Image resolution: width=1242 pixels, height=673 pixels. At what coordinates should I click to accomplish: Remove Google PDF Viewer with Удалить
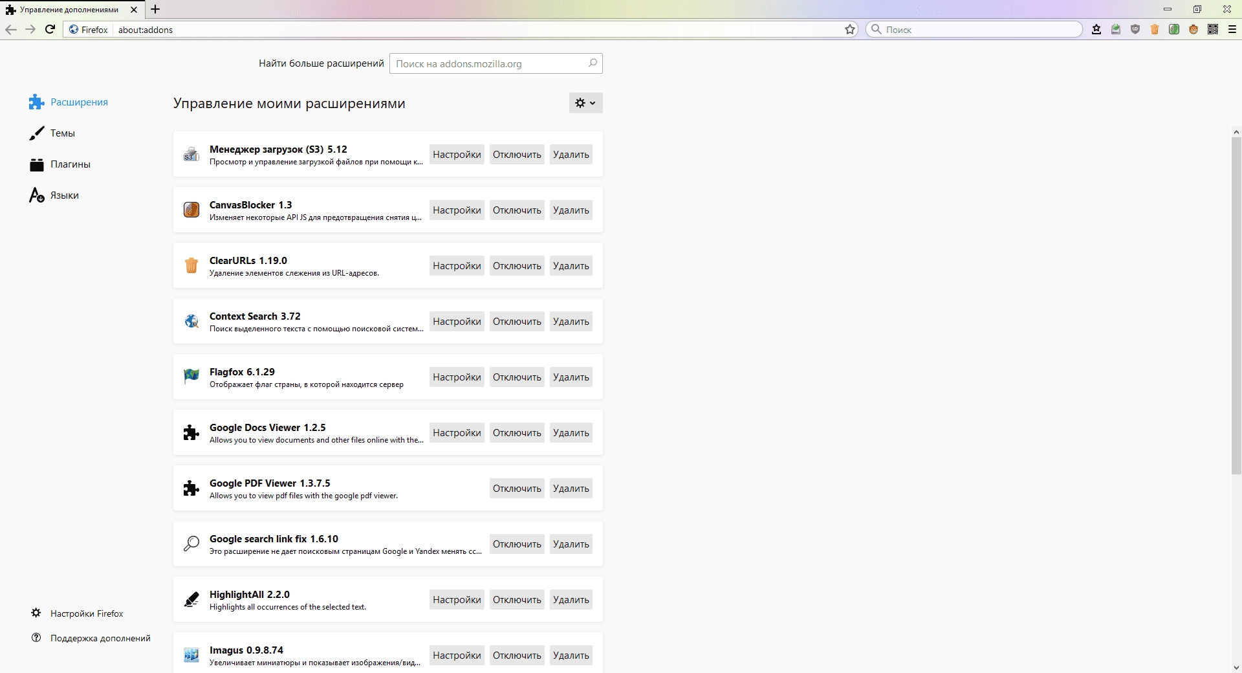[x=571, y=488]
